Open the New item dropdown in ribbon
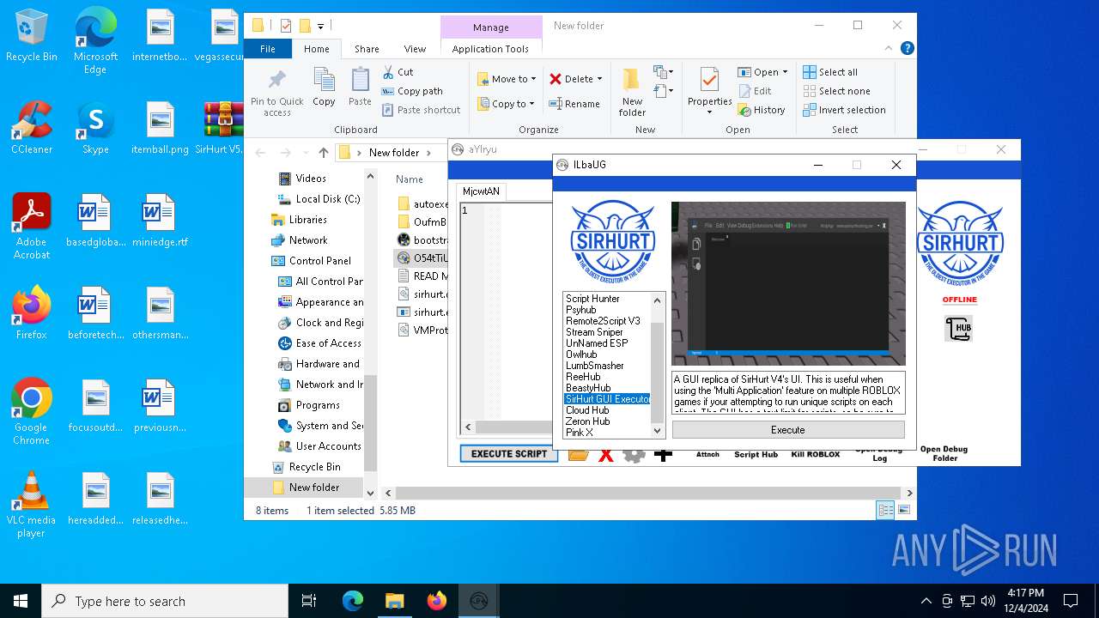Image resolution: width=1099 pixels, height=618 pixels. click(662, 72)
